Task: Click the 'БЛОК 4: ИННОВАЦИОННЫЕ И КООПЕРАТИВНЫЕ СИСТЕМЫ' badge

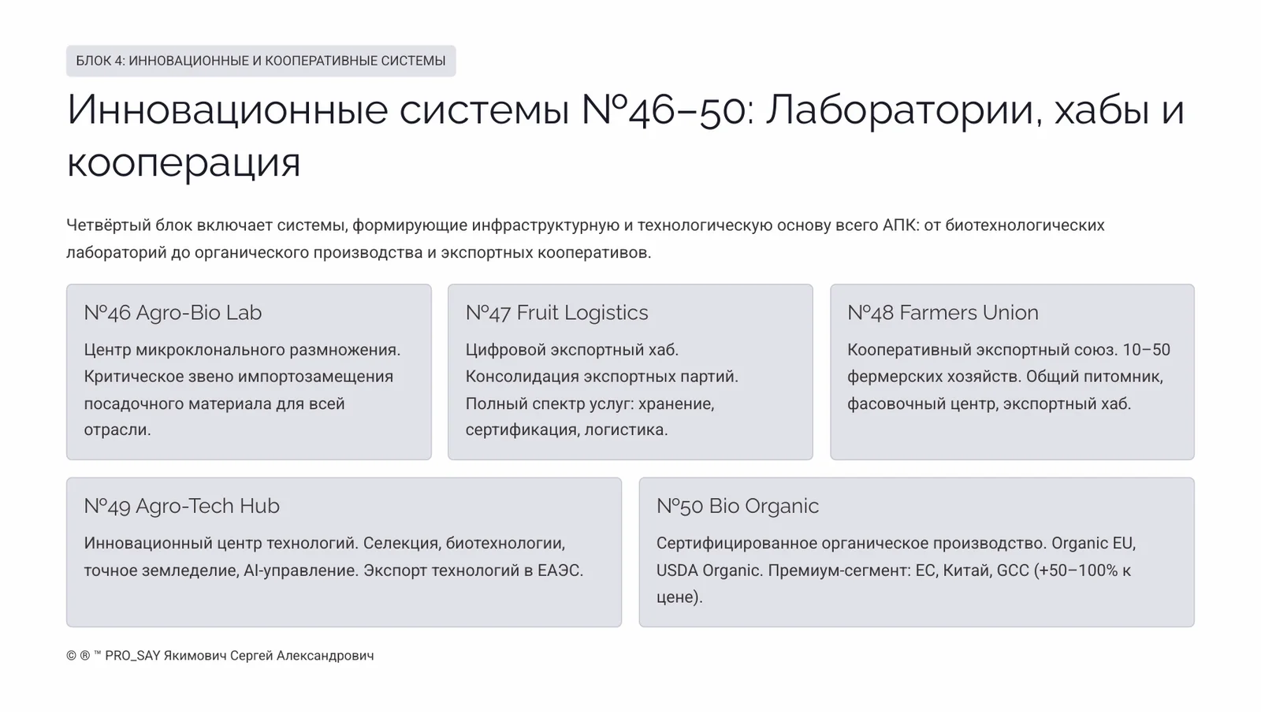Action: [x=261, y=61]
